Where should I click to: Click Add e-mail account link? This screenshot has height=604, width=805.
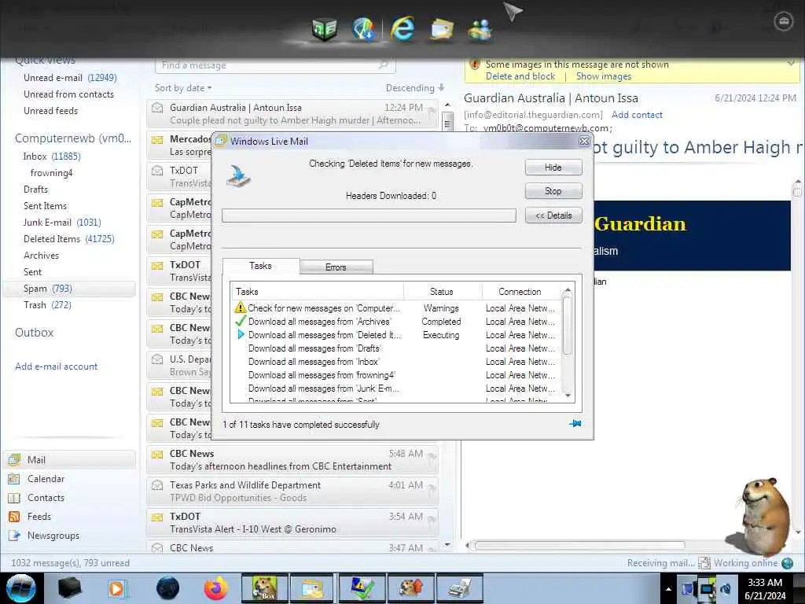tap(56, 366)
